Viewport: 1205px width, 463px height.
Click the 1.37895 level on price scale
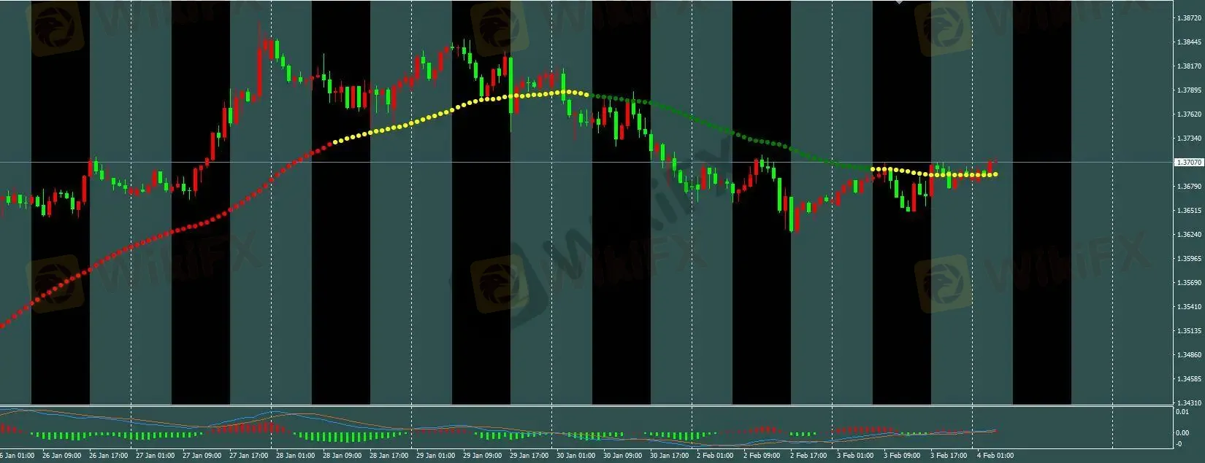coord(1188,90)
